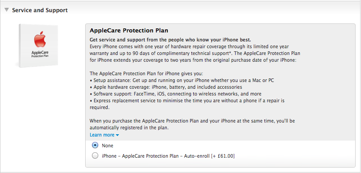Click the None option label
361x173 pixels.
(108, 146)
